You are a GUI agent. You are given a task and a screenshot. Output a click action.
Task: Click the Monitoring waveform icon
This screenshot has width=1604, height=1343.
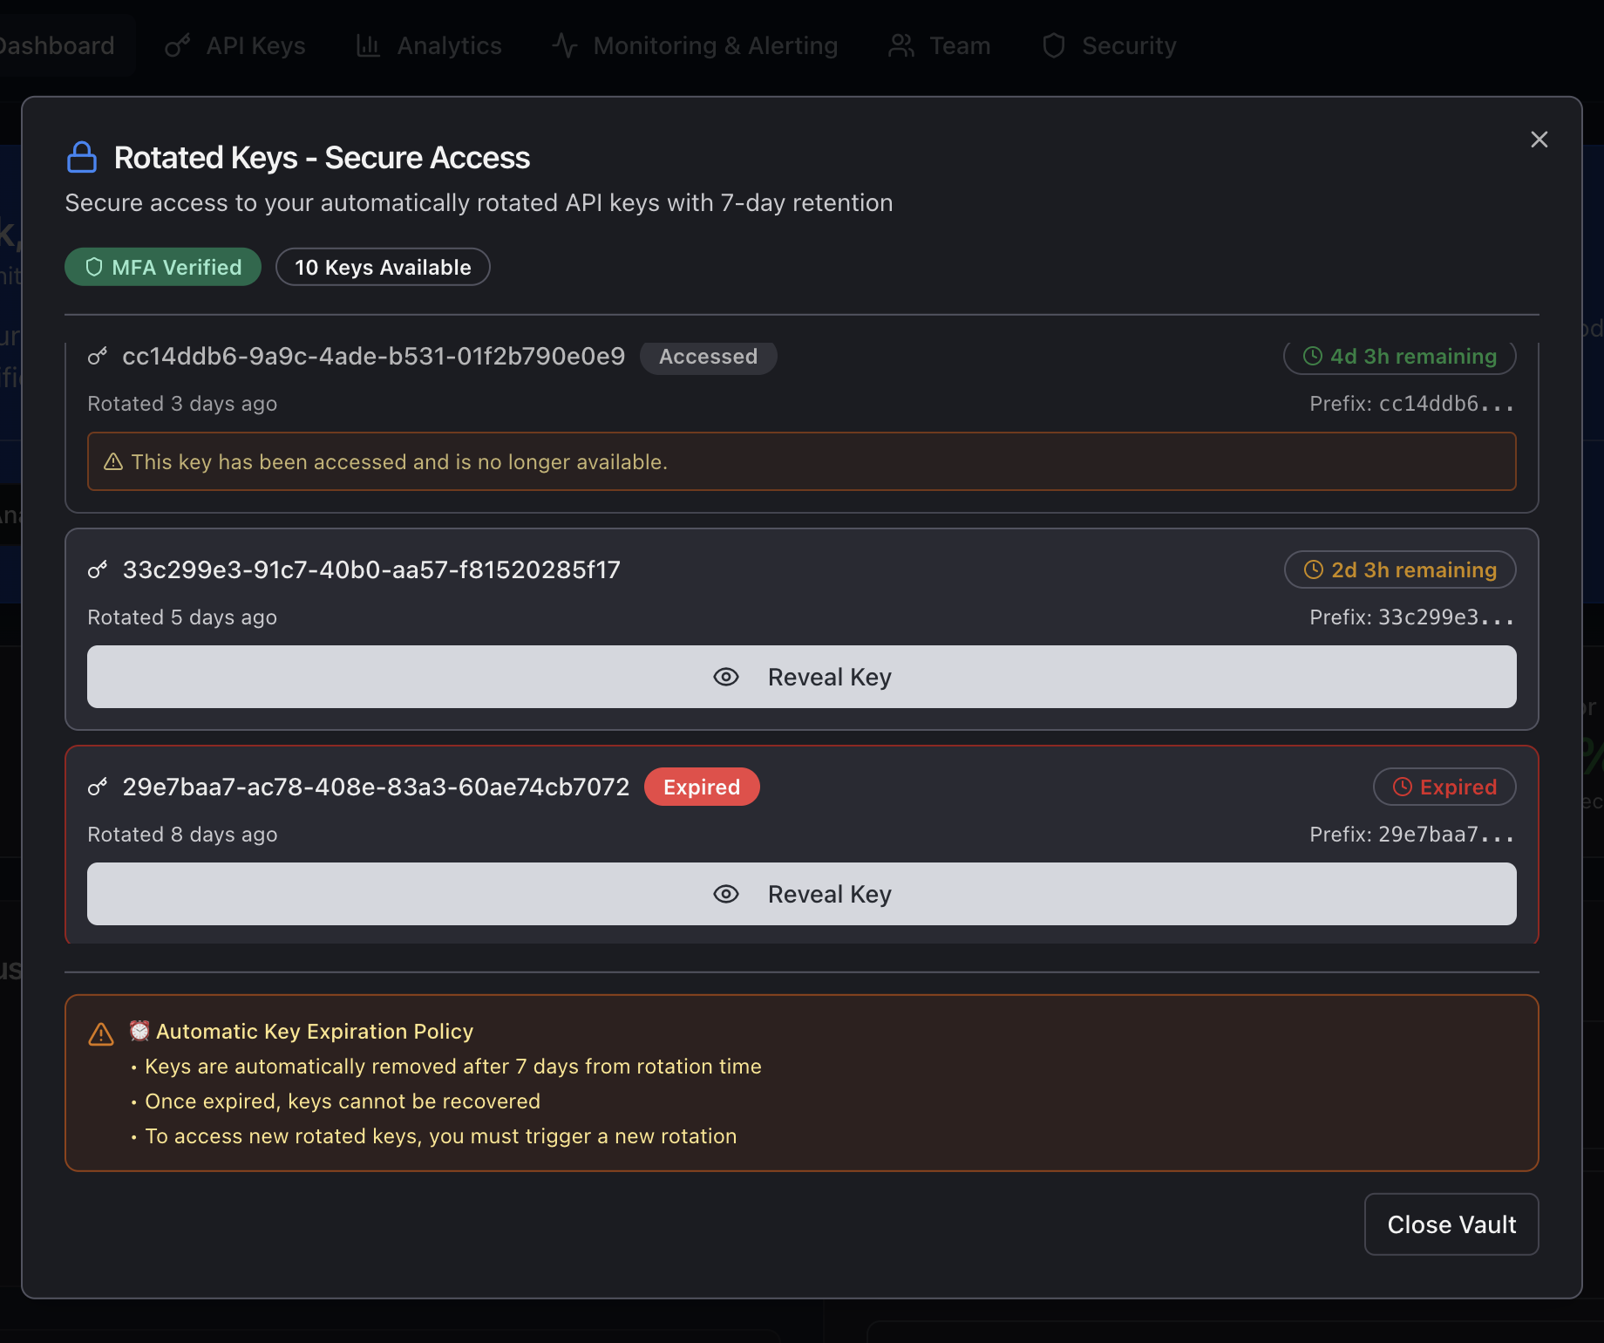563,45
